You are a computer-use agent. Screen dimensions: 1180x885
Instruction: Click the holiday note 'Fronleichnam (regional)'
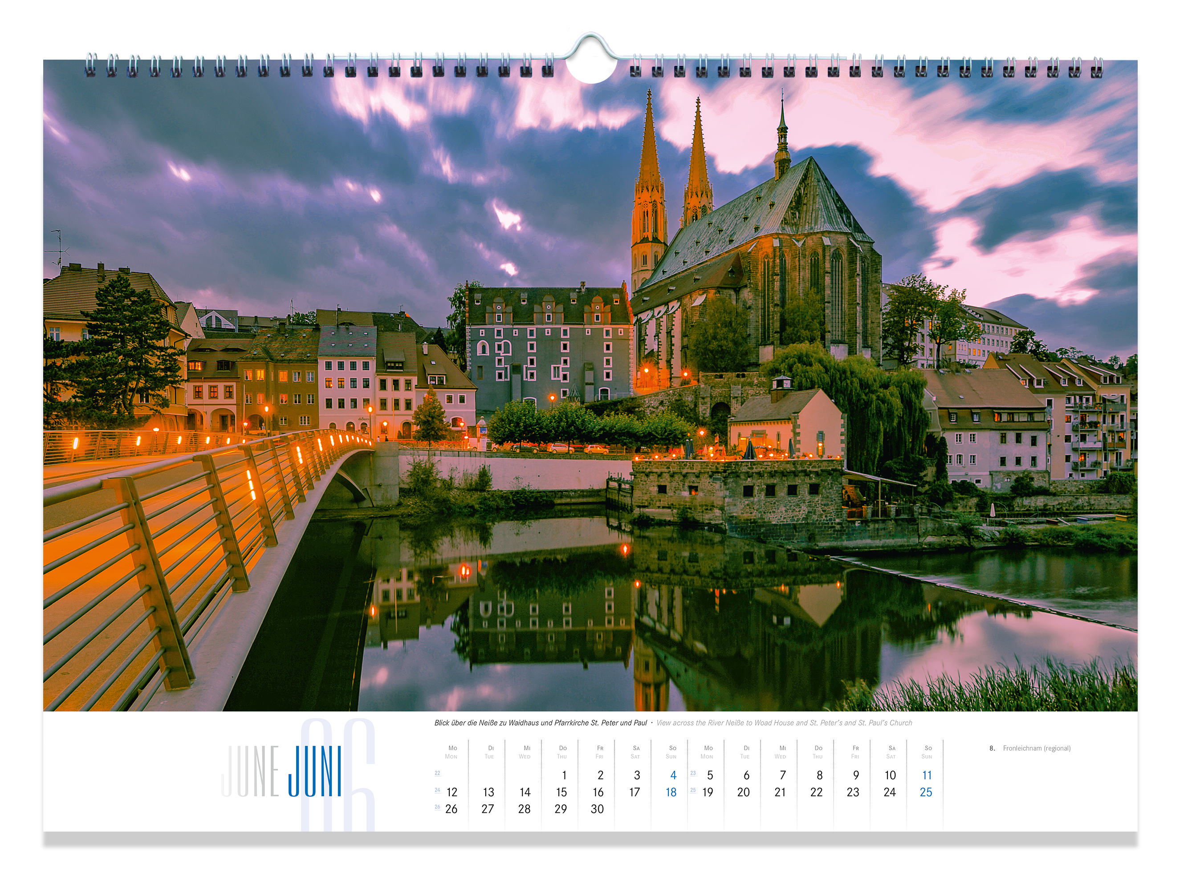click(x=1037, y=748)
